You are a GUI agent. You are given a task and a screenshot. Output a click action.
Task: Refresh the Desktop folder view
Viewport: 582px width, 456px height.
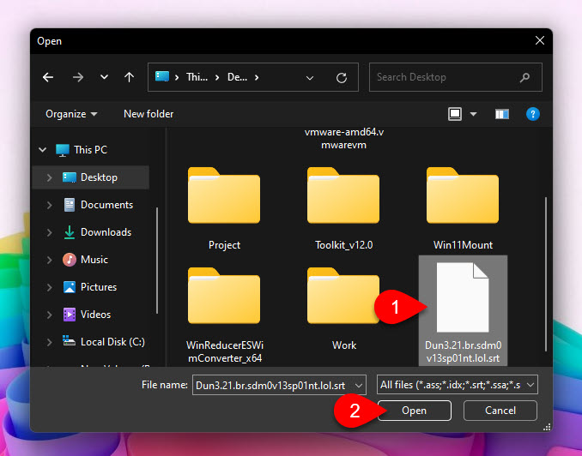tap(342, 77)
